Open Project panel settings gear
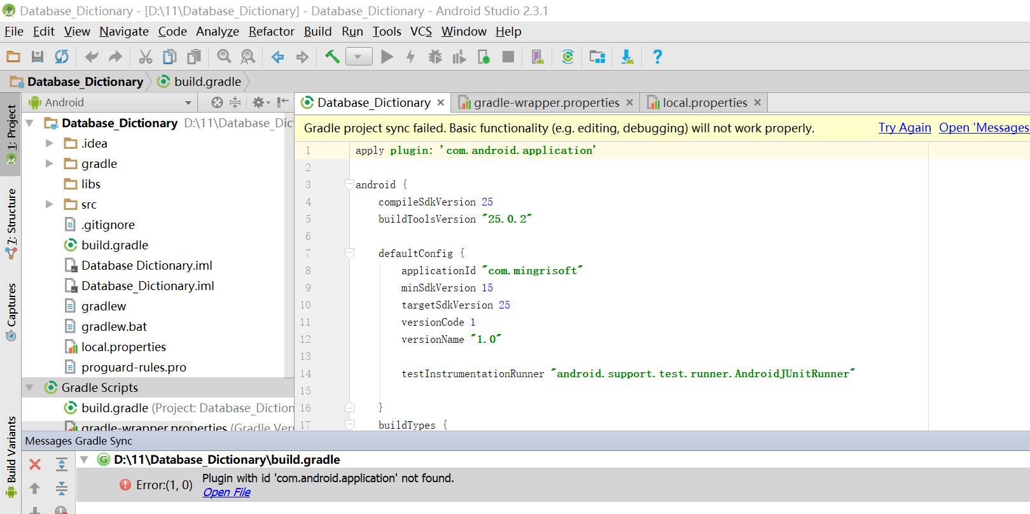This screenshot has height=514, width=1030. coord(261,102)
